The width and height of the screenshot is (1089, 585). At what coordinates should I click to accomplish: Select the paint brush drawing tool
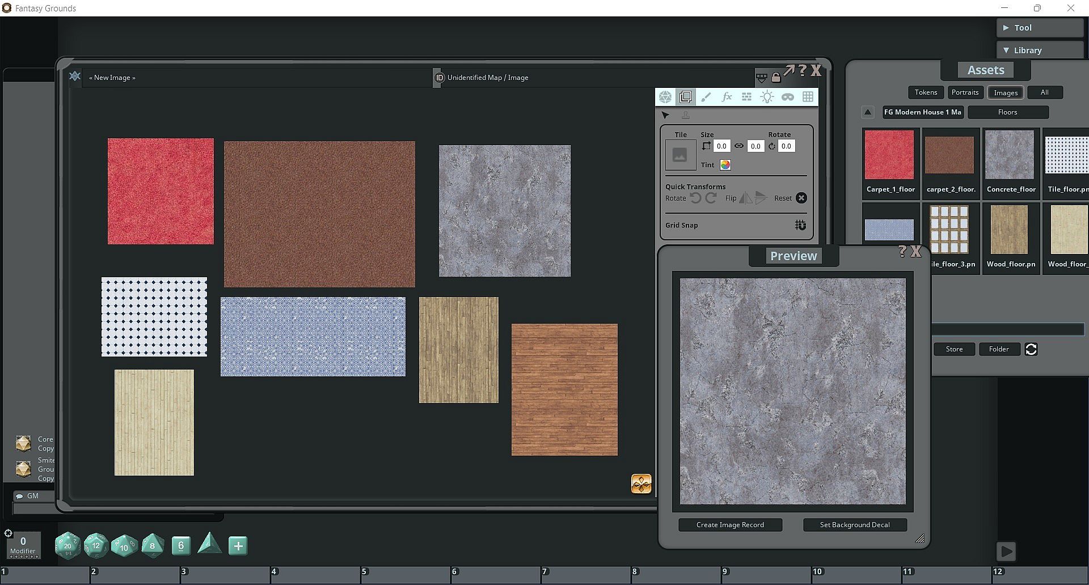pos(706,97)
